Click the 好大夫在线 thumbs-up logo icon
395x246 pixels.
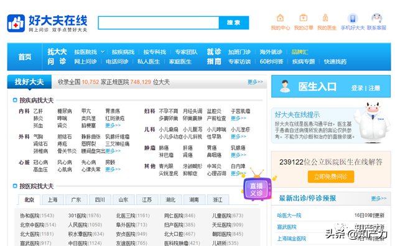[x=16, y=23]
